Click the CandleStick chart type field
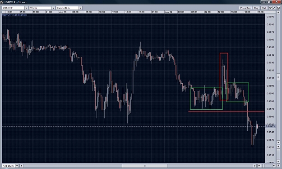This screenshot has width=282, height=169. [x=68, y=8]
